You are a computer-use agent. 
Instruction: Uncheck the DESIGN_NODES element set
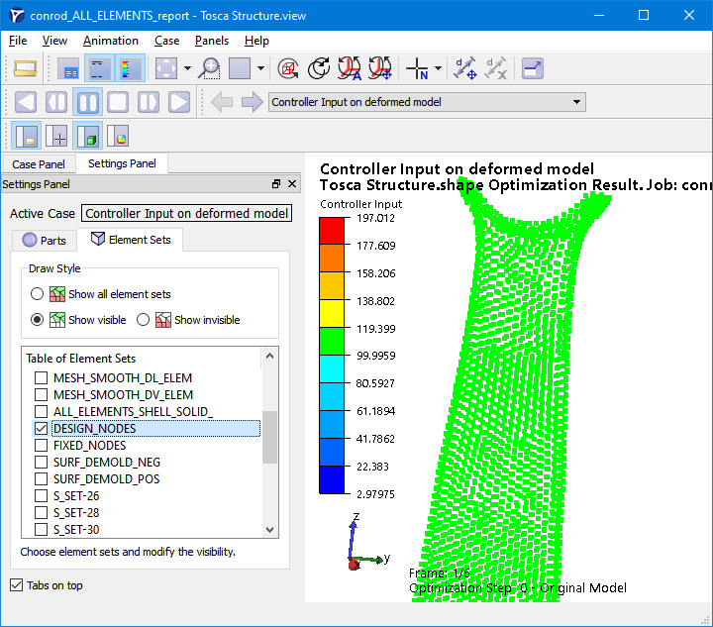[41, 428]
